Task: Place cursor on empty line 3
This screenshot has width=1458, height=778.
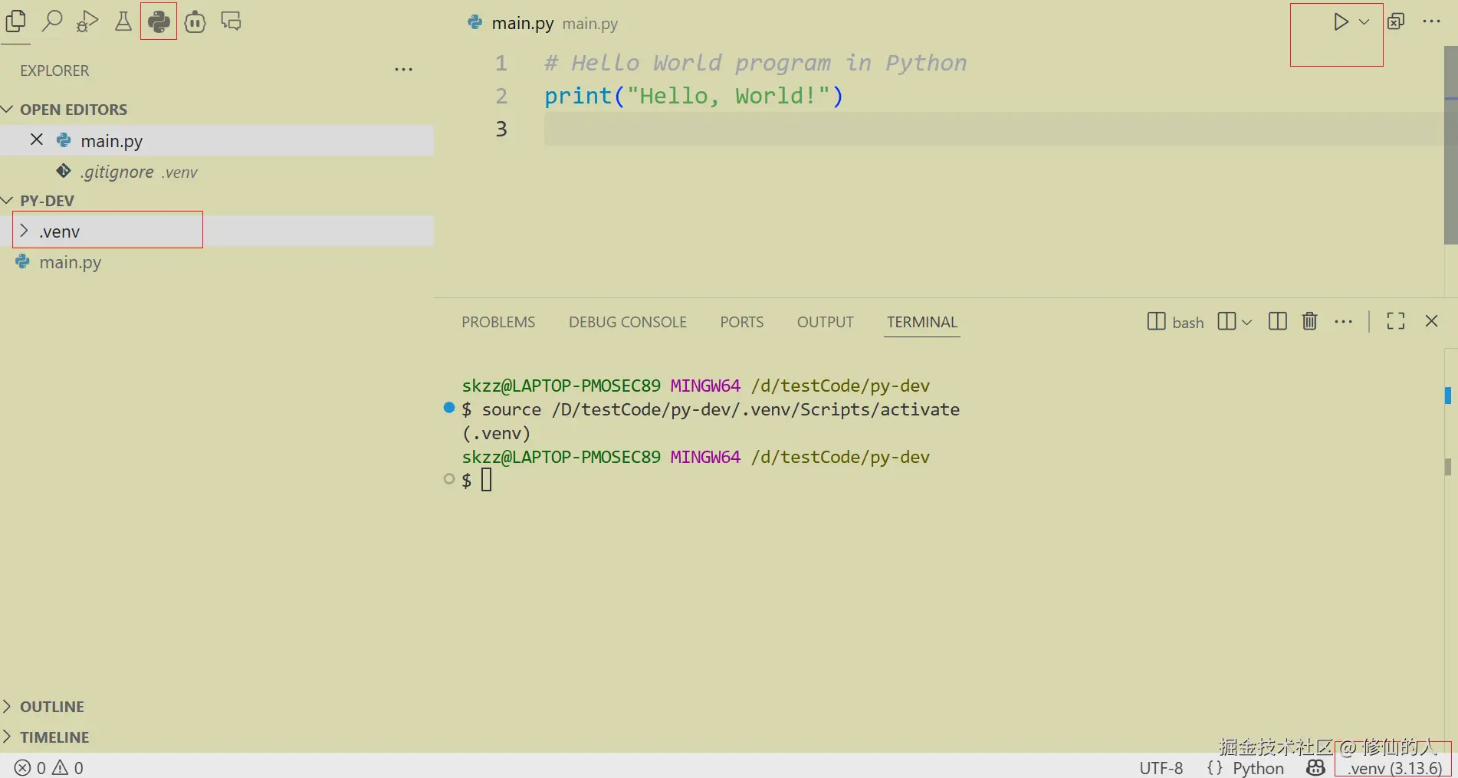Action: click(993, 129)
